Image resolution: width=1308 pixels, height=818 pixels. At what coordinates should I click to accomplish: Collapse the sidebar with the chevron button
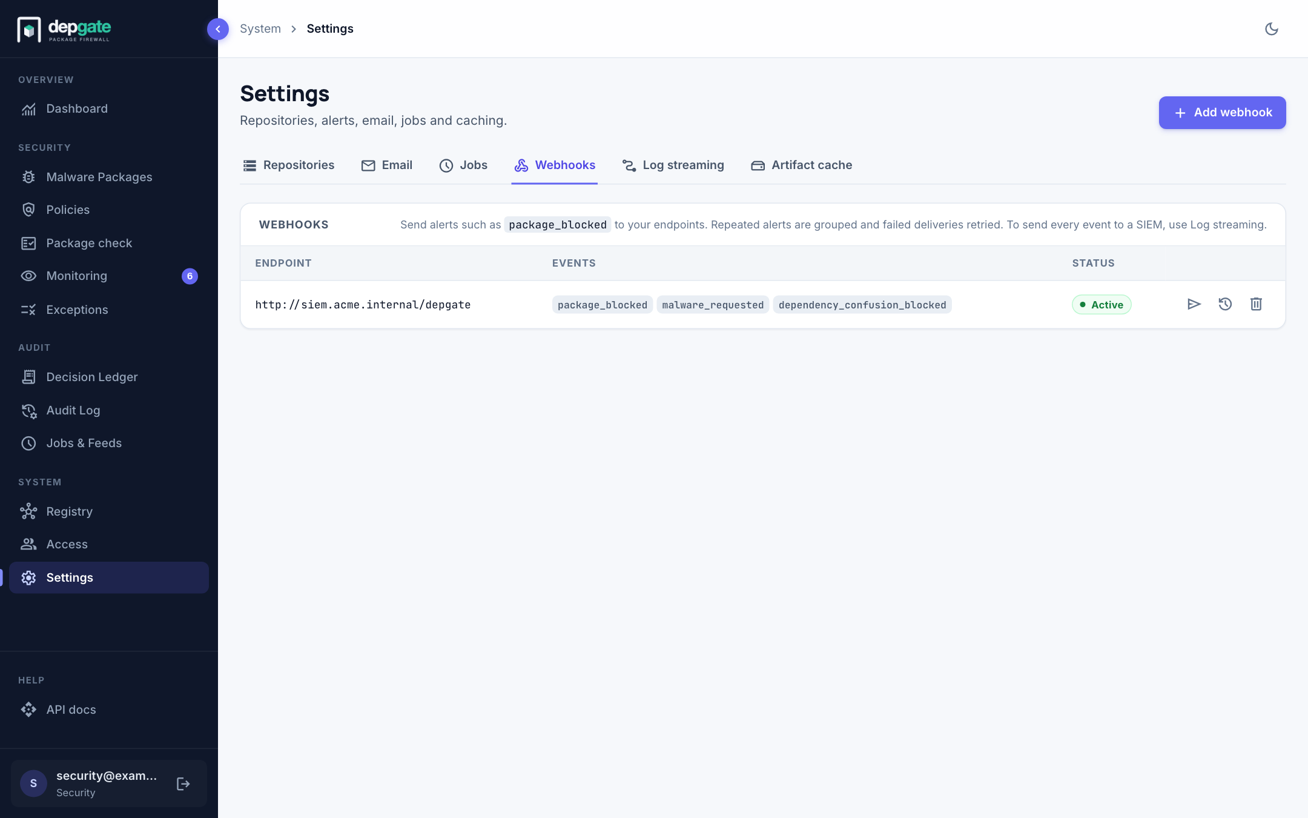[x=218, y=29]
